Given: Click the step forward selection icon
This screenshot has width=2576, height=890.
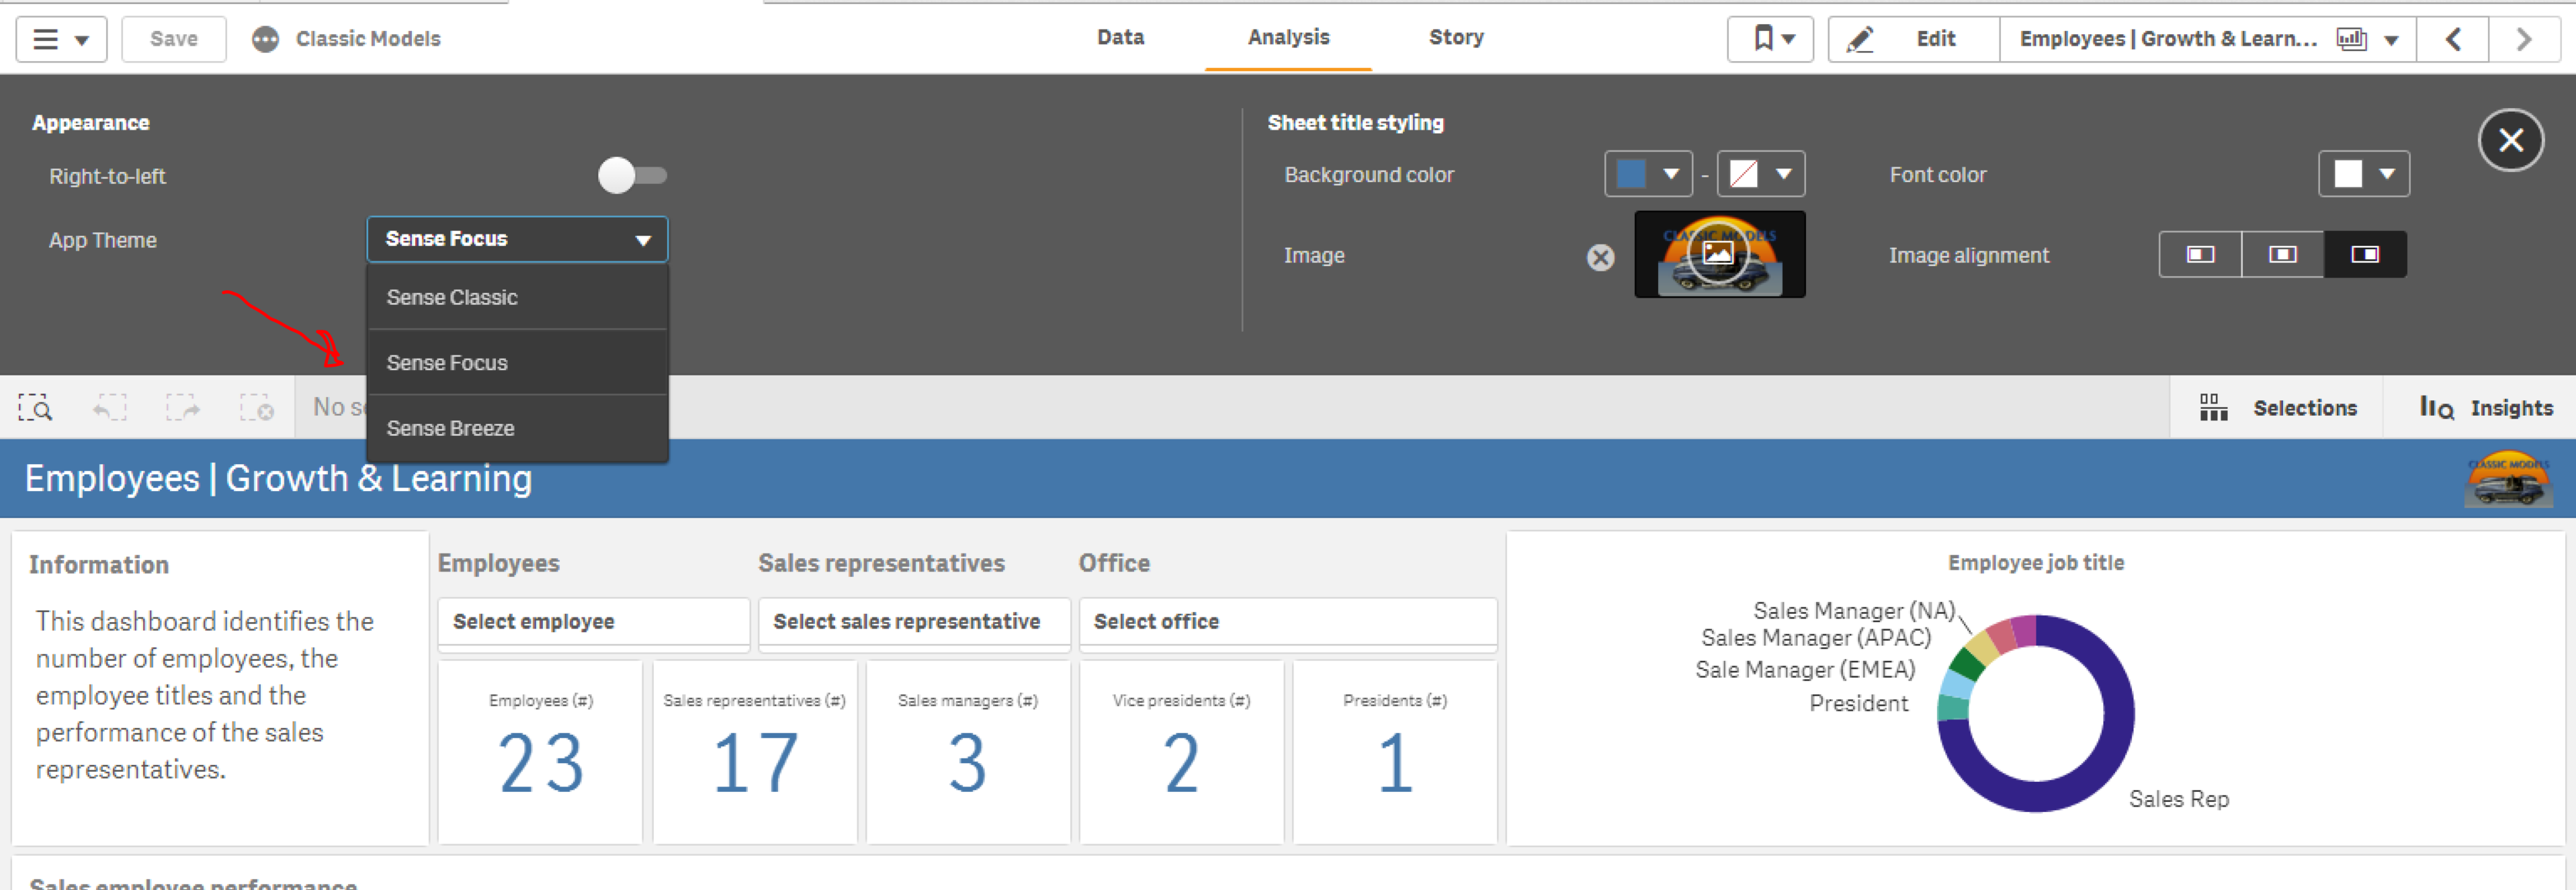Looking at the screenshot, I should (183, 408).
